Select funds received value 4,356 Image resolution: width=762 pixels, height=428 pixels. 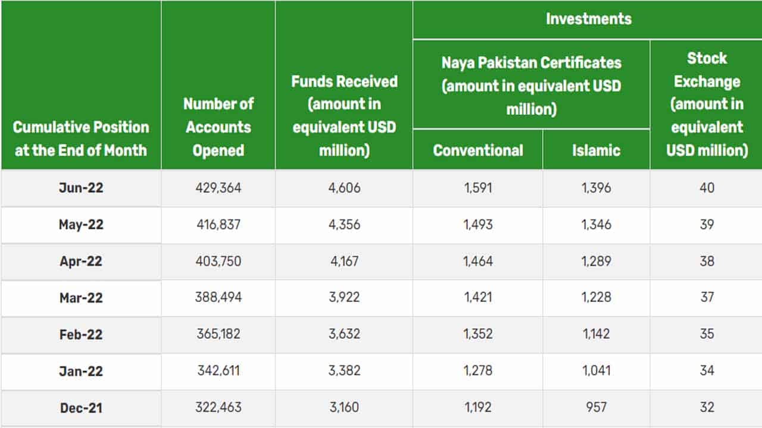[x=344, y=225]
